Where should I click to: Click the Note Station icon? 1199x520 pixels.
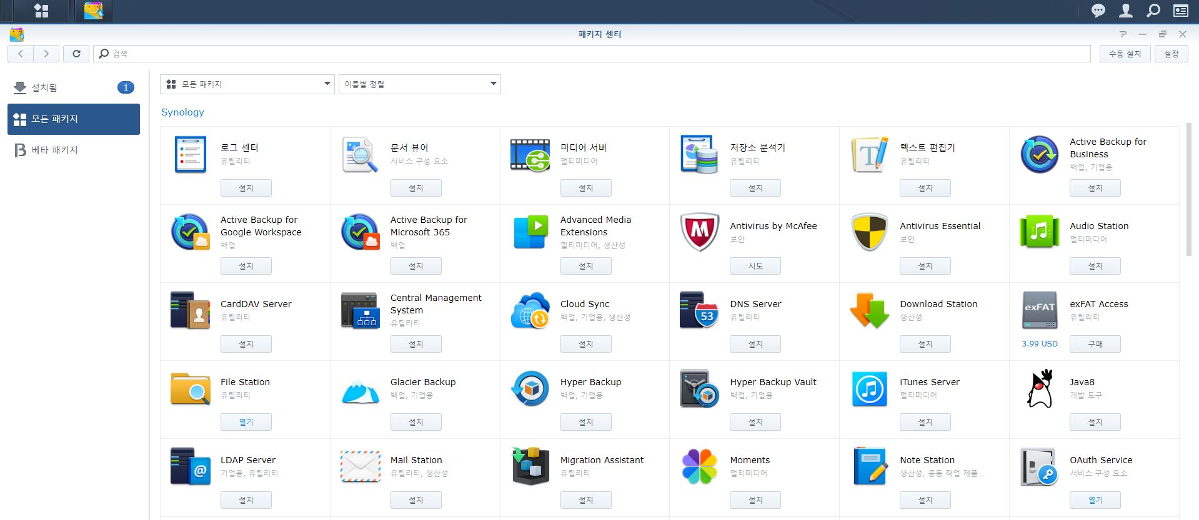(x=869, y=466)
